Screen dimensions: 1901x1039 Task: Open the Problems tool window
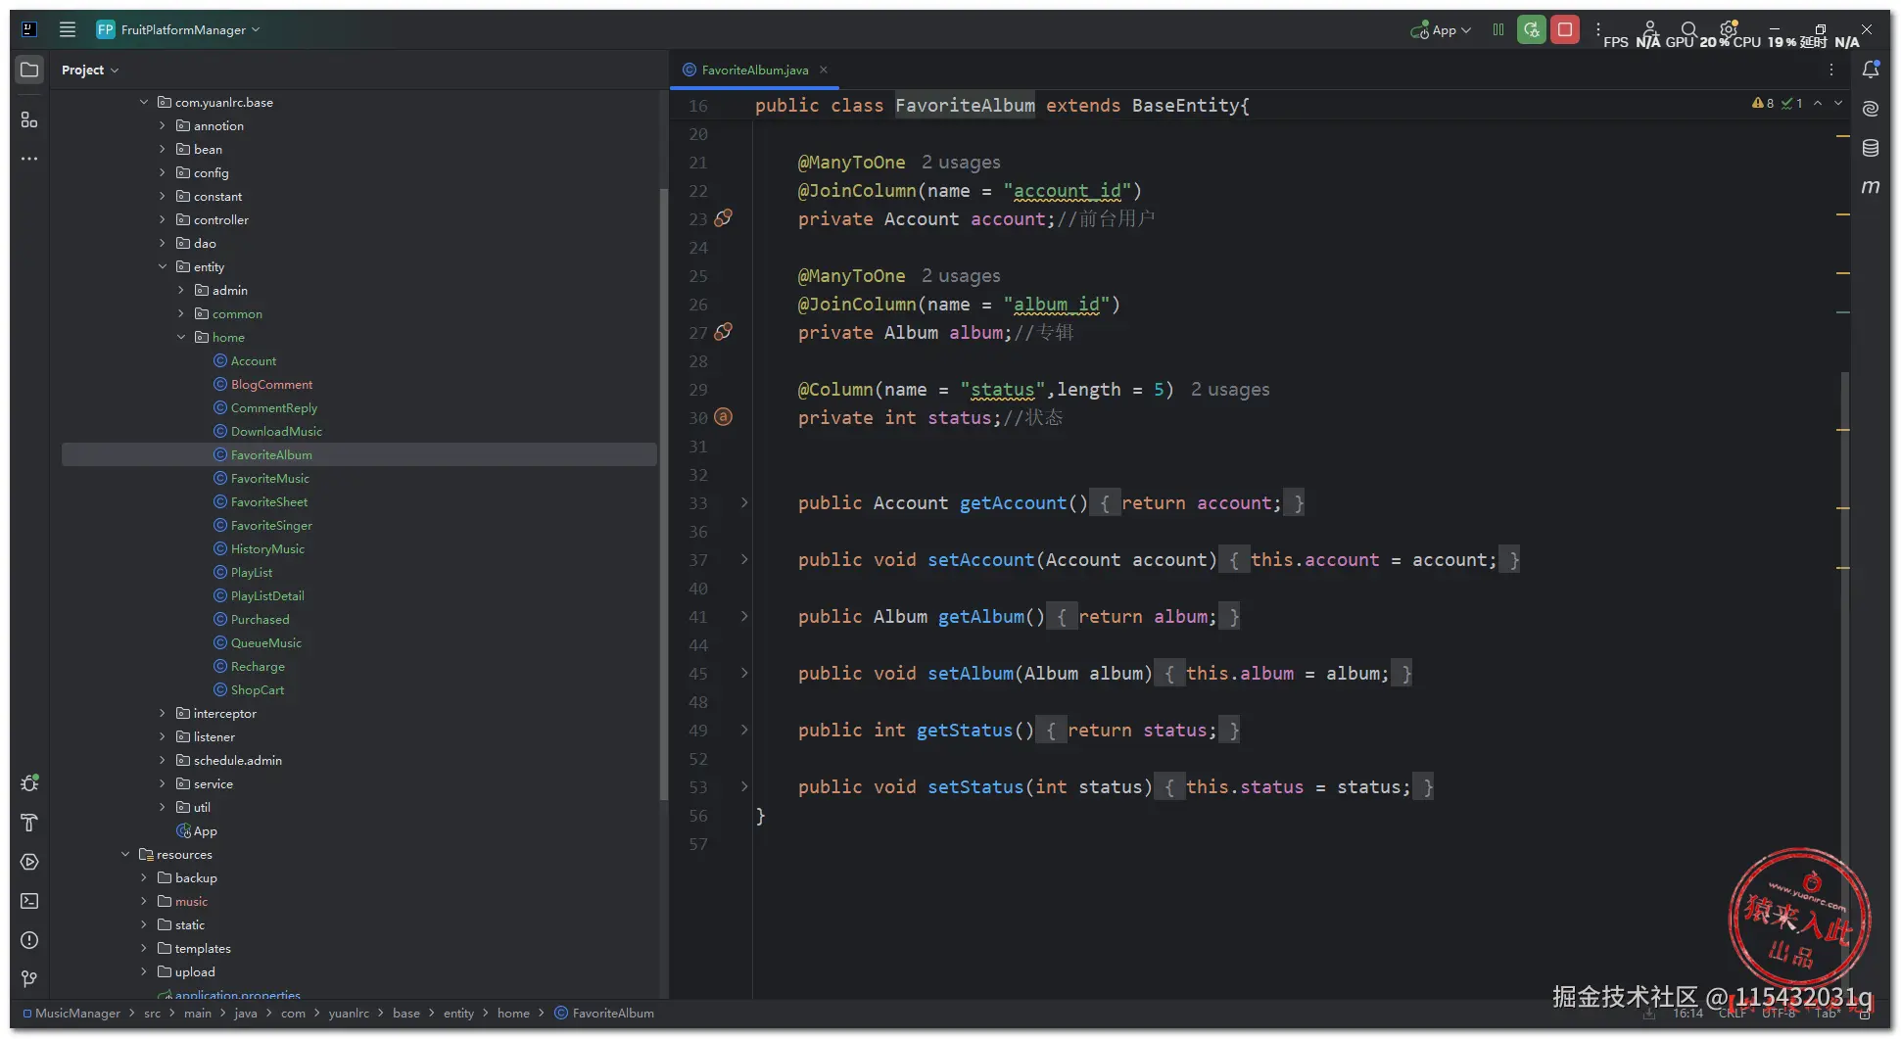(29, 940)
